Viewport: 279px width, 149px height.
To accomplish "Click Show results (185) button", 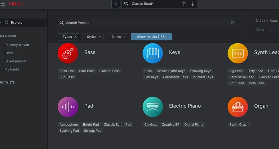I will pyautogui.click(x=151, y=37).
